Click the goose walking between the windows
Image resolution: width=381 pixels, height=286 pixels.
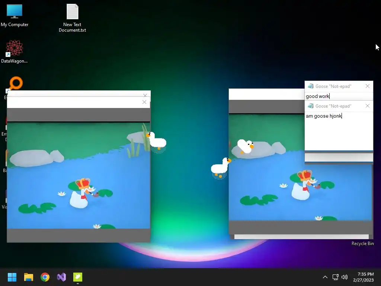click(220, 167)
